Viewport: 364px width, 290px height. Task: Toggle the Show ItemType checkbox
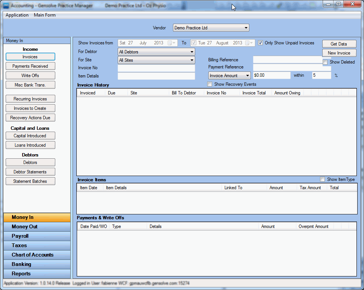[x=322, y=179]
